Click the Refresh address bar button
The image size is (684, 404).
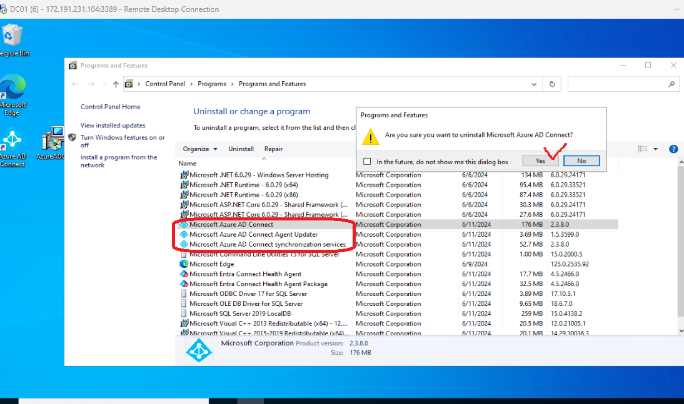pos(552,84)
